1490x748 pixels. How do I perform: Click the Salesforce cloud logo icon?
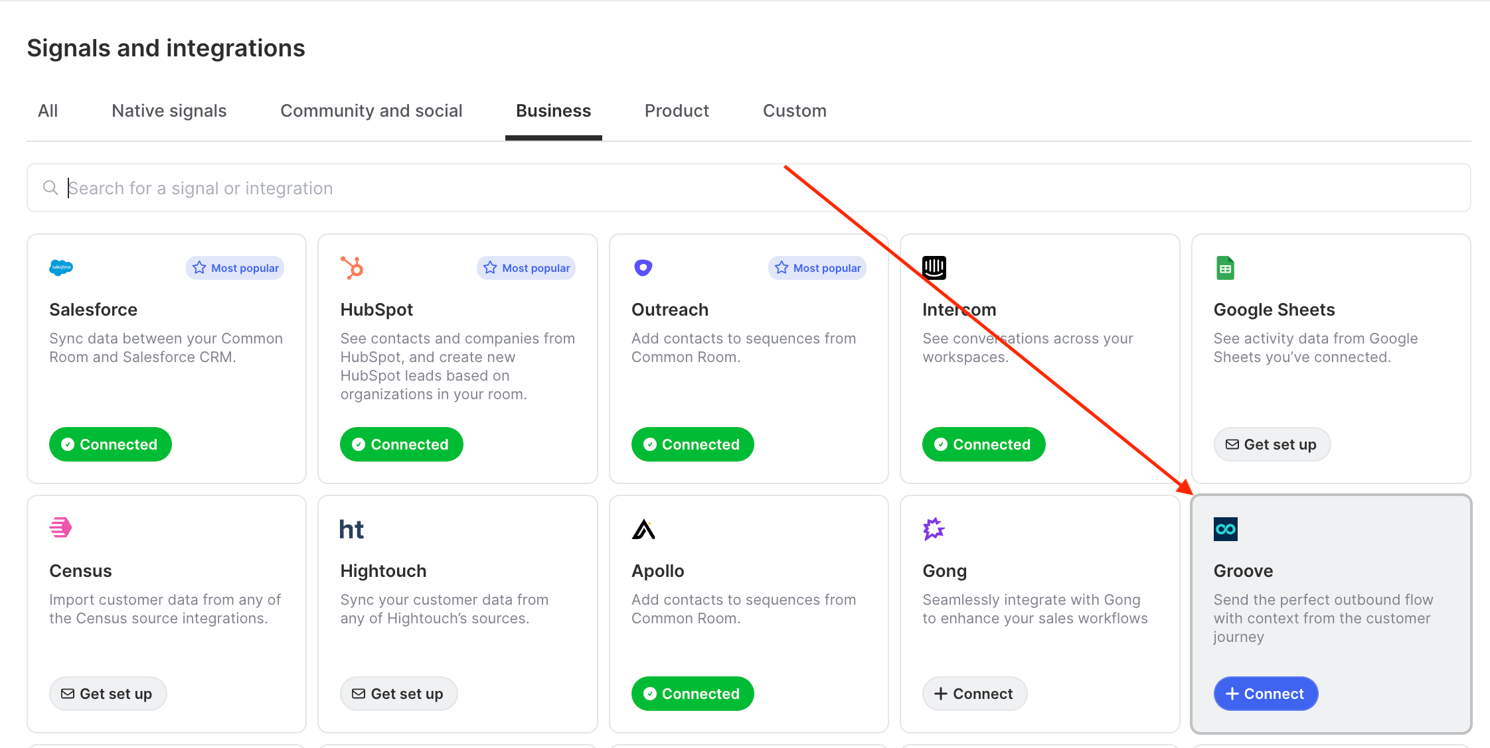click(61, 268)
